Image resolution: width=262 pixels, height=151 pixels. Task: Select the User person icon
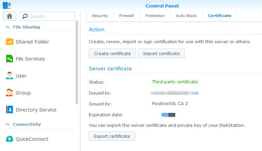10,76
